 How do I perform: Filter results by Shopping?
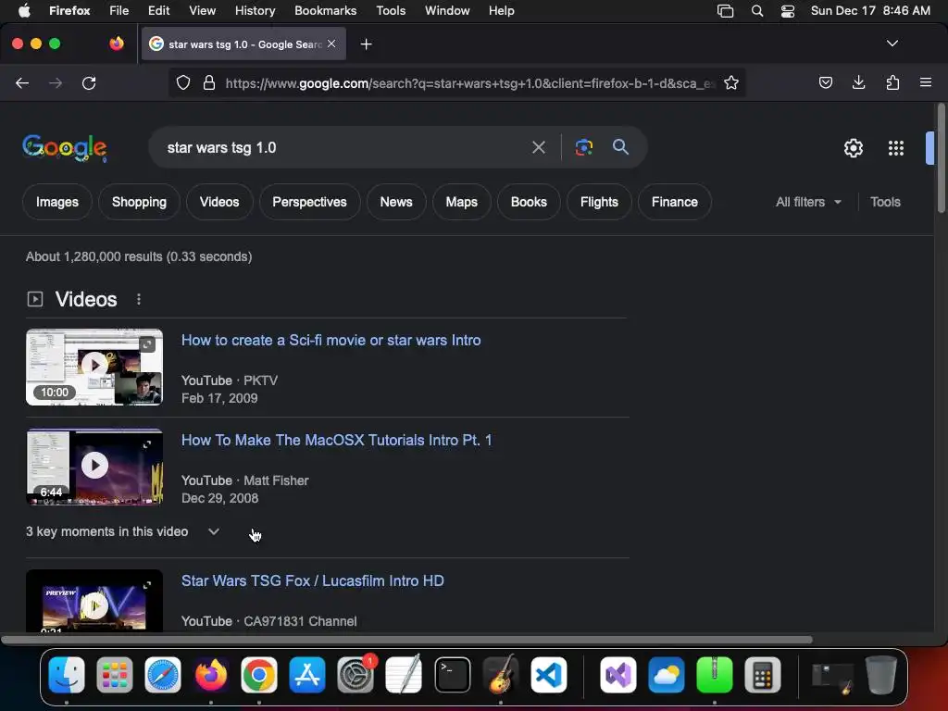tap(139, 202)
